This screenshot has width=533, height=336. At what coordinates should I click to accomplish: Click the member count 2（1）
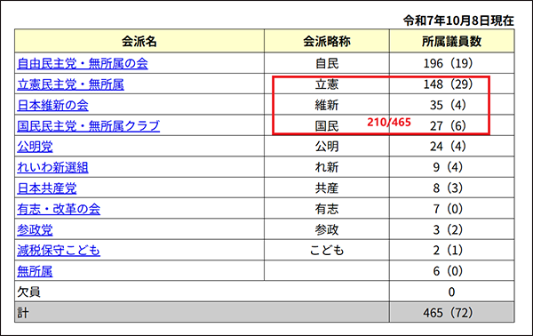click(x=449, y=251)
